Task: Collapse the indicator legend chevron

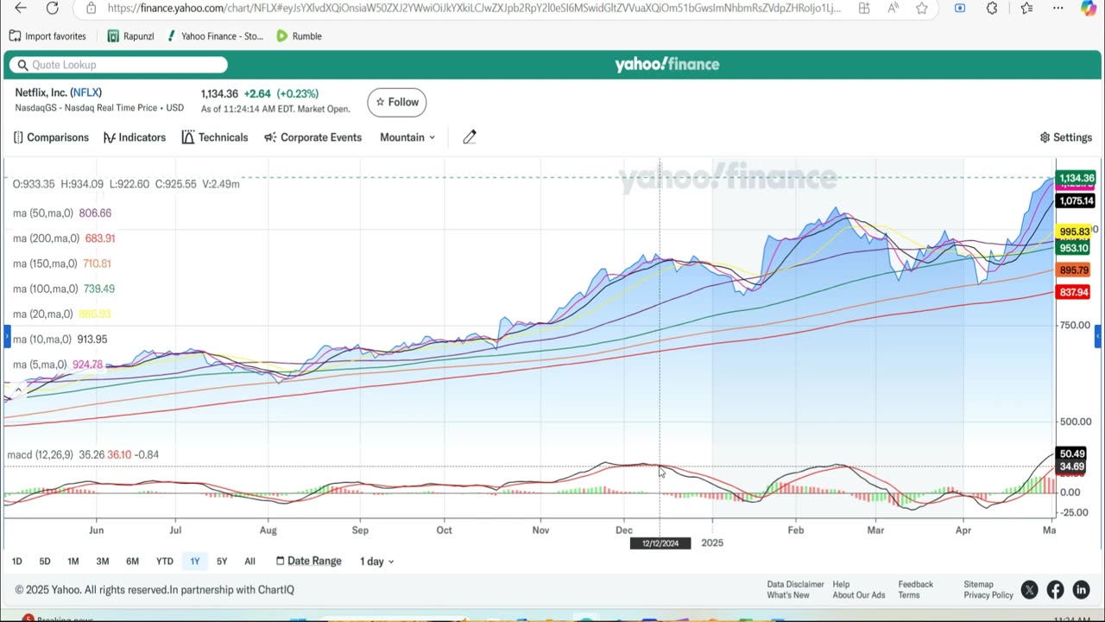Action: click(18, 390)
